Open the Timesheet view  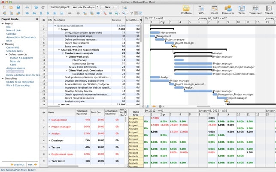coord(255,10)
